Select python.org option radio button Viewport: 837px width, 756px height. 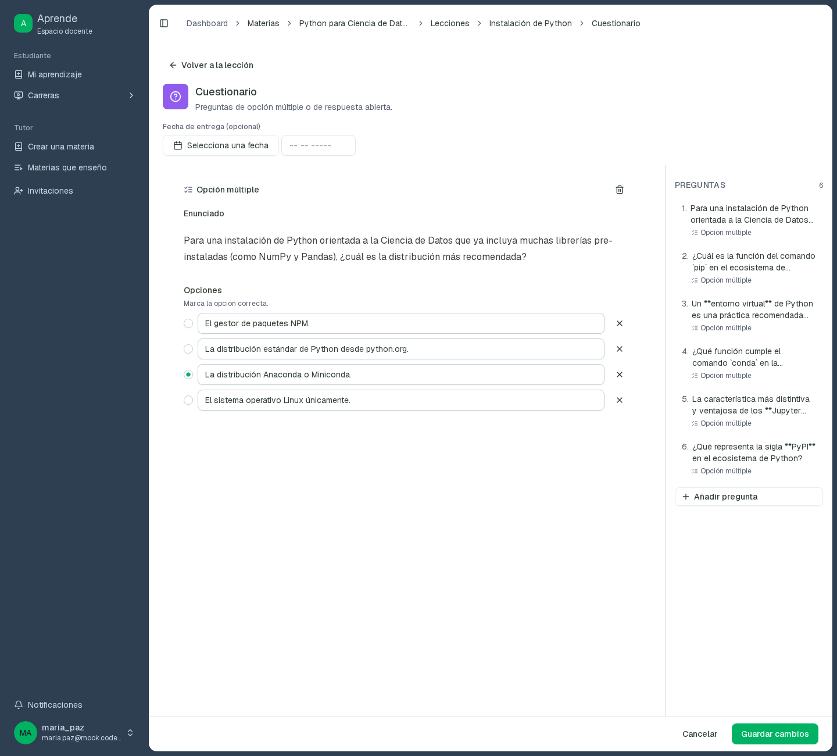188,349
